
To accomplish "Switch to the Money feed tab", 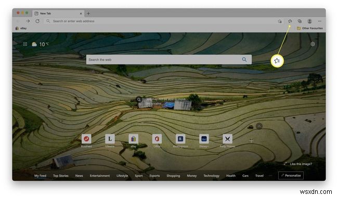I will tap(192, 176).
